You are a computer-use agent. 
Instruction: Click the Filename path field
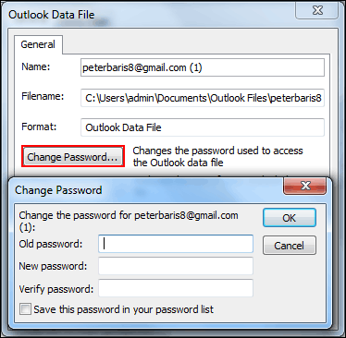[x=203, y=98]
